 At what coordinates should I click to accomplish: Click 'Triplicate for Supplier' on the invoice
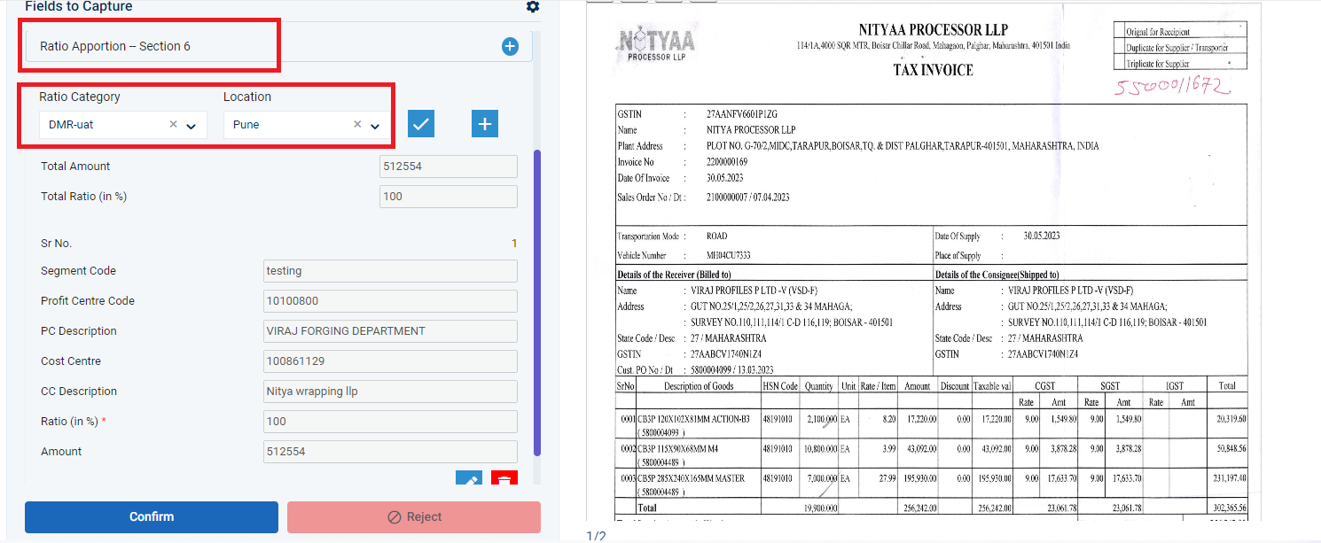(x=1158, y=64)
